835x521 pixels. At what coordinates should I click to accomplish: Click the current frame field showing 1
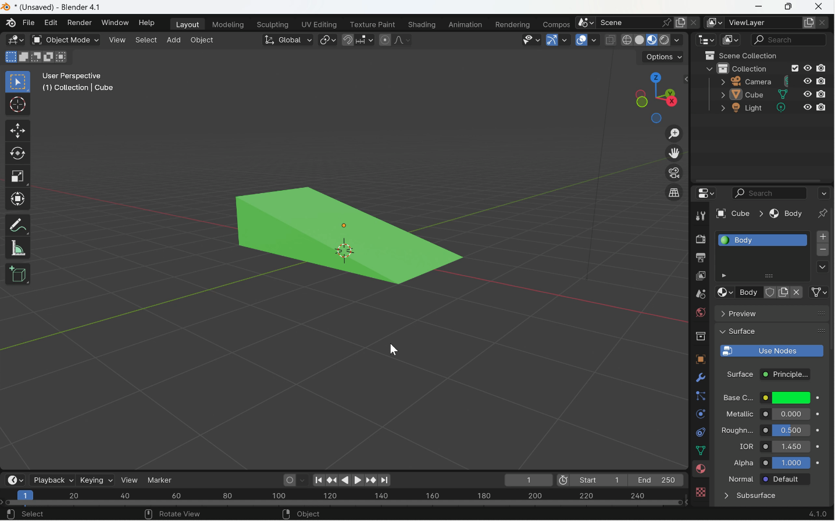529,481
